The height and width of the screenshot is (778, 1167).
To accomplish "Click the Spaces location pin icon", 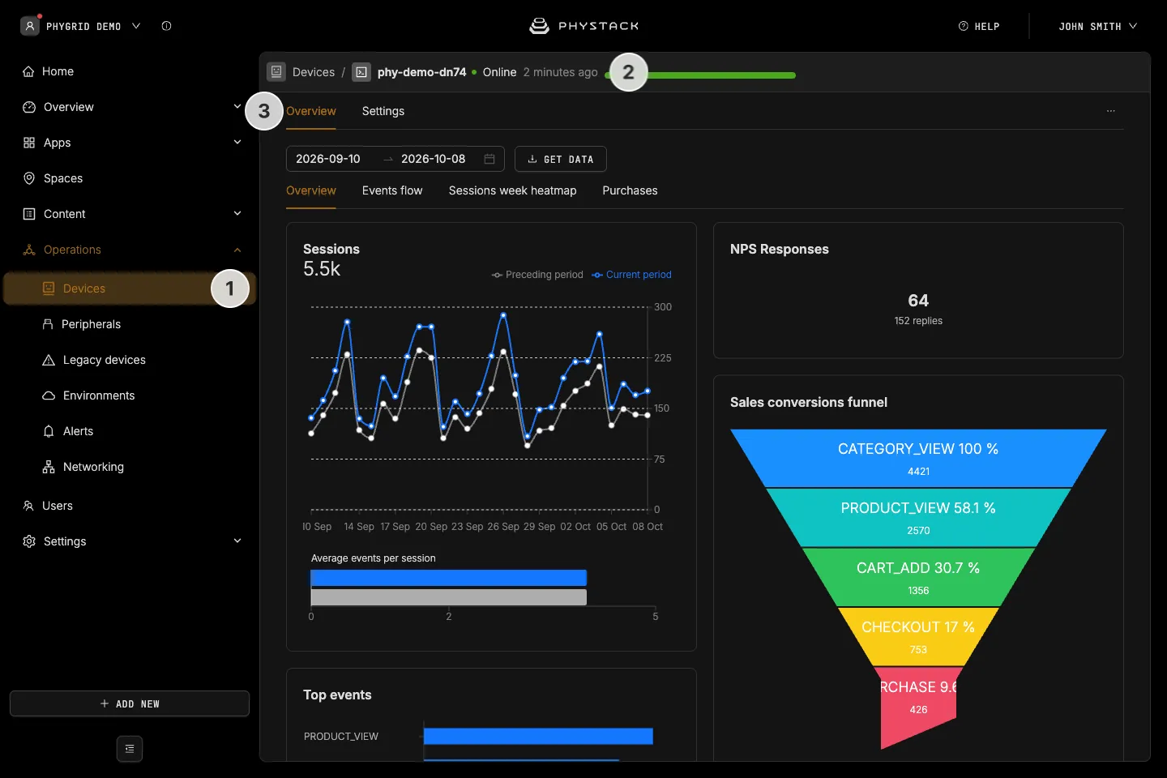I will (29, 178).
